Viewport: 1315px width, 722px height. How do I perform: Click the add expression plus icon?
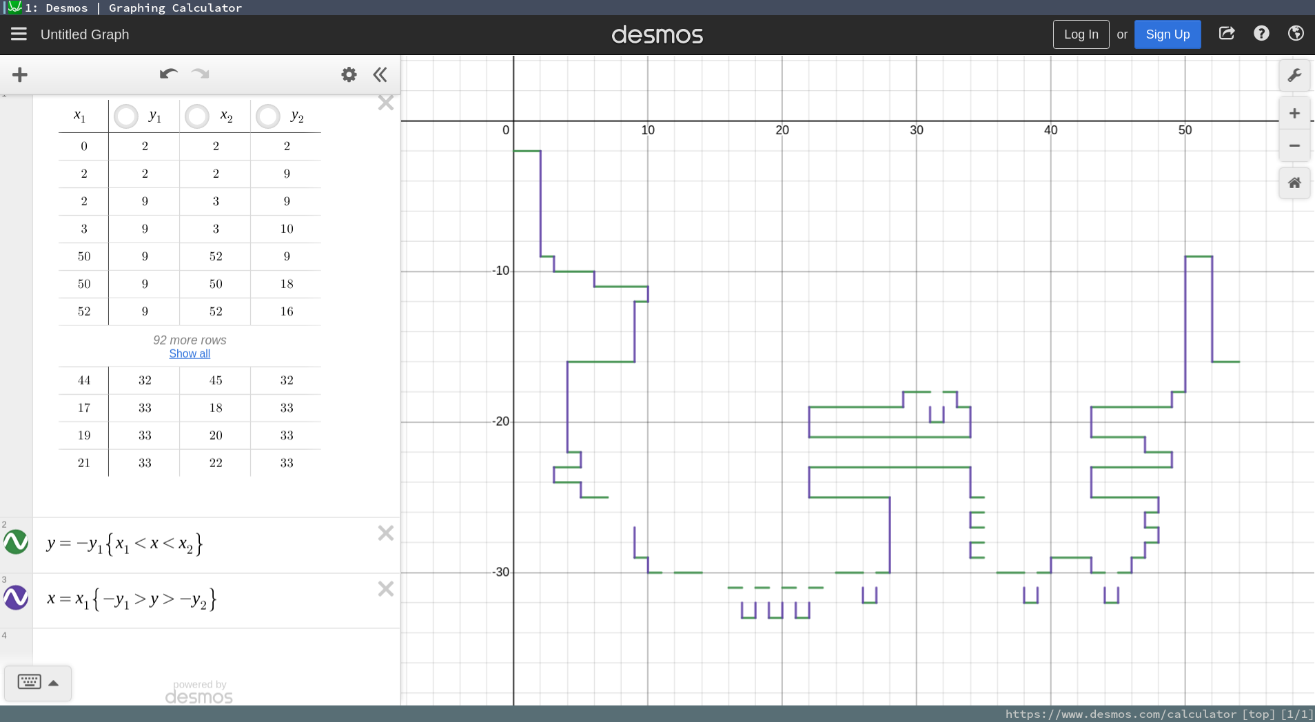20,74
